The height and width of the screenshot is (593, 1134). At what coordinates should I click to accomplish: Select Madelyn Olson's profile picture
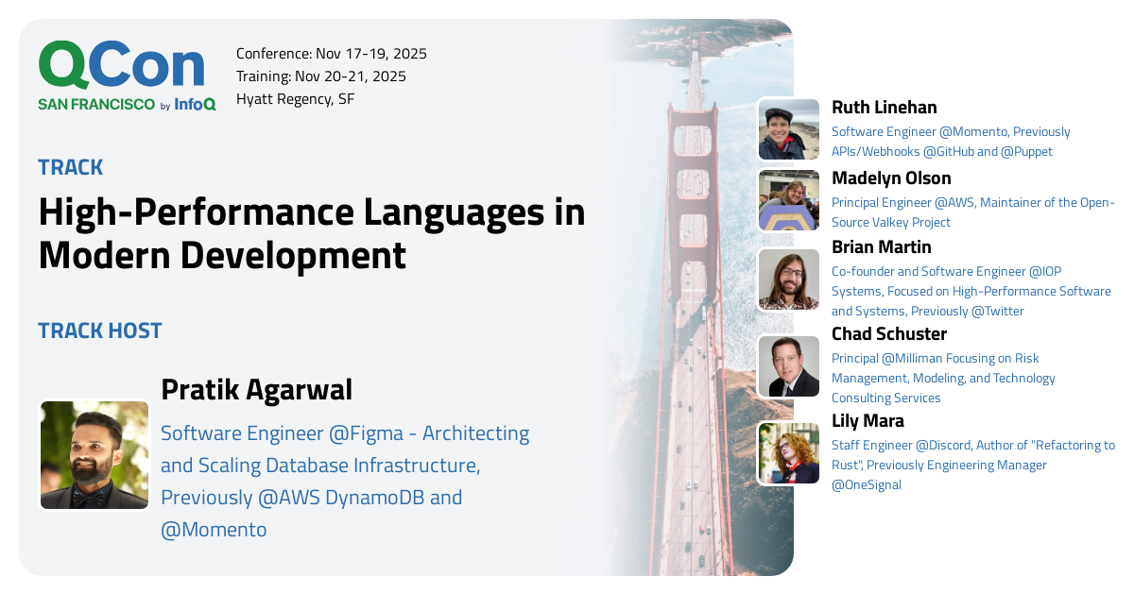coord(788,200)
